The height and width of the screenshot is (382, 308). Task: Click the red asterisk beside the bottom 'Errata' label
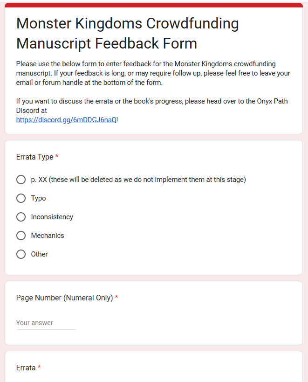40,368
